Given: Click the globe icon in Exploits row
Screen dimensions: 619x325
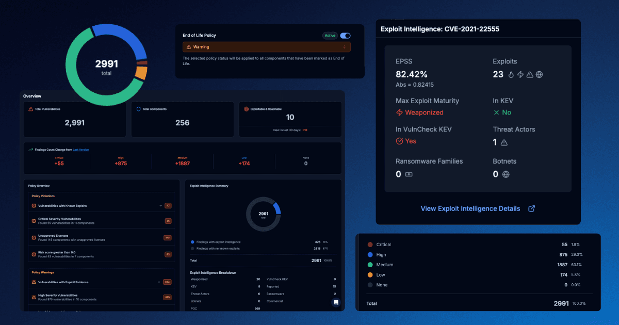Looking at the screenshot, I should pos(539,75).
